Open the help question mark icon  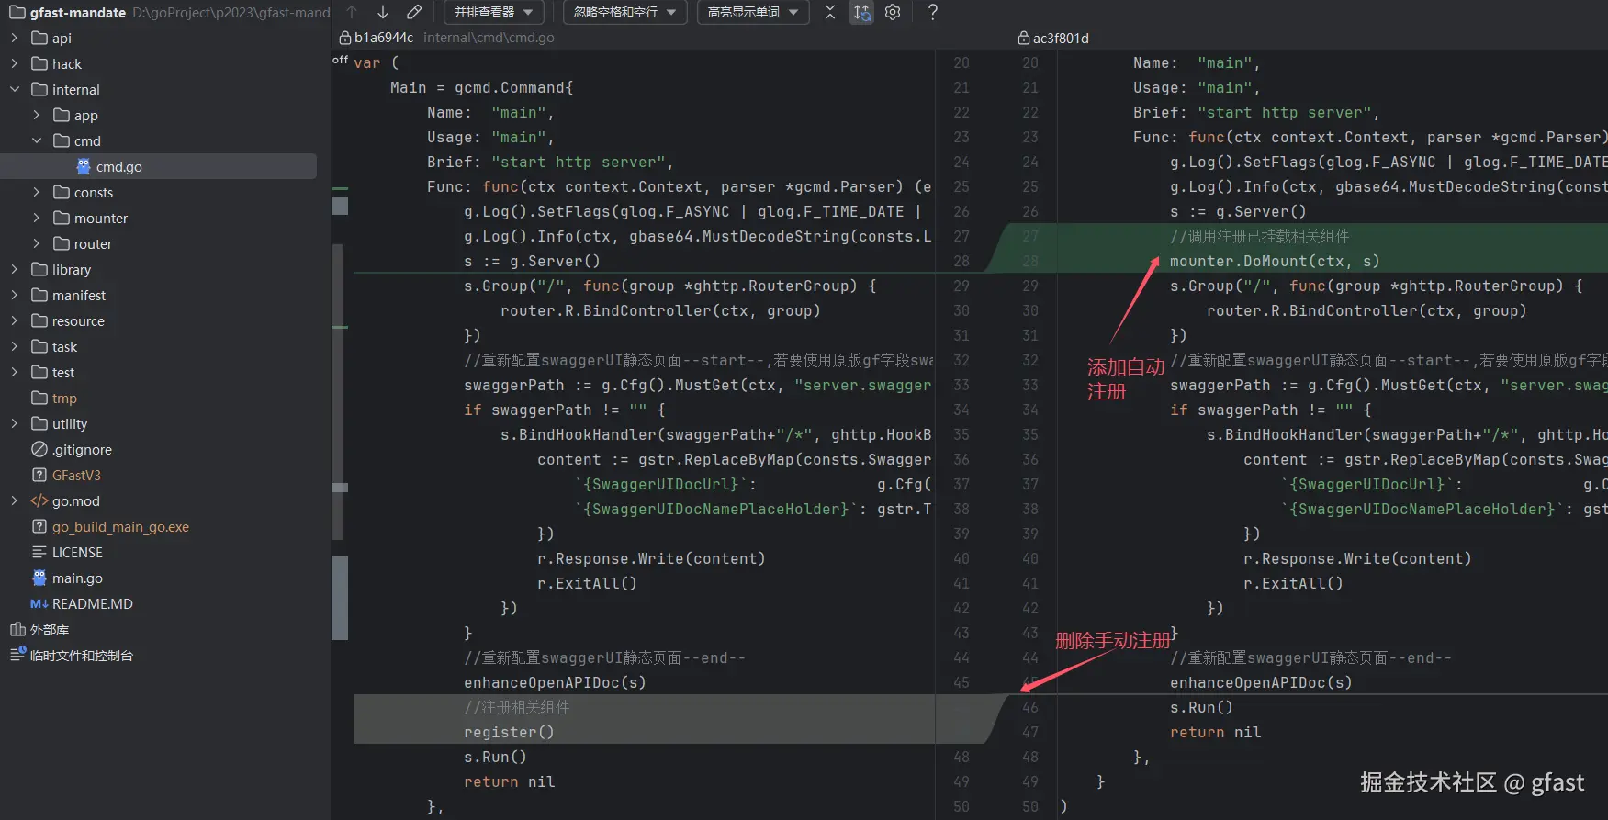click(x=932, y=12)
